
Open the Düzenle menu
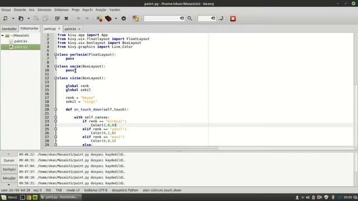pyautogui.click(x=20, y=10)
